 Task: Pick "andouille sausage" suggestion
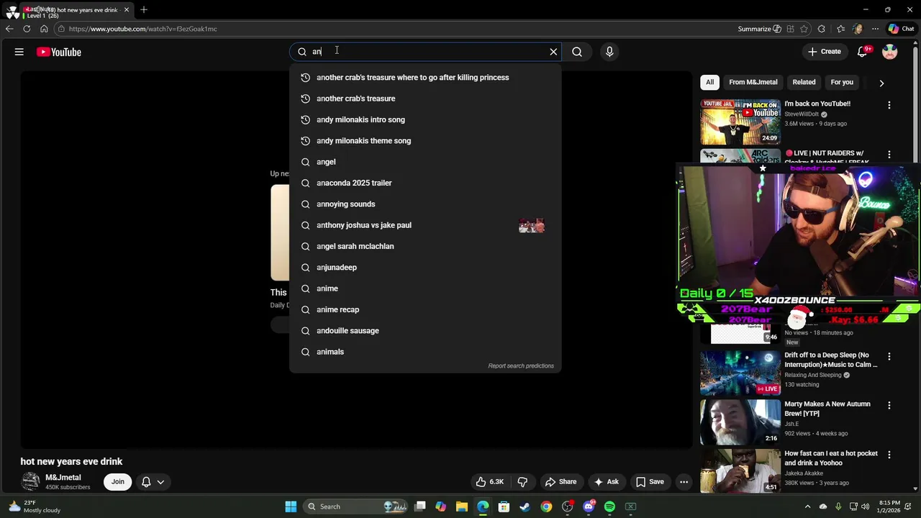(425, 331)
